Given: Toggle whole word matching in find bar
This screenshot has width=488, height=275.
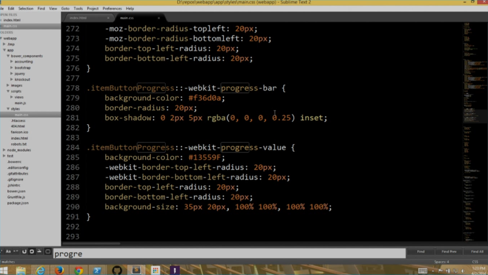Looking at the screenshot, I should point(16,251).
